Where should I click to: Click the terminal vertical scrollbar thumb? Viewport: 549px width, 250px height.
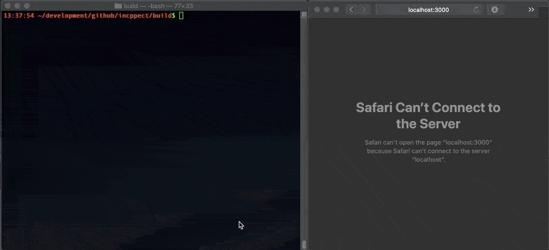coord(304,244)
